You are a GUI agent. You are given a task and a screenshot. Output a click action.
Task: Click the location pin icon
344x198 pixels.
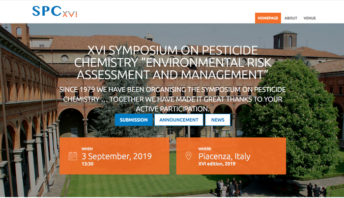[188, 156]
